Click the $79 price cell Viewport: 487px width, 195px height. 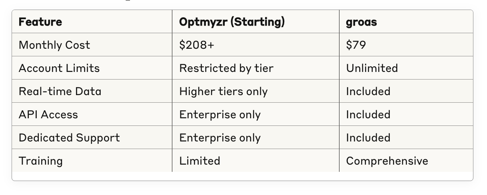356,45
